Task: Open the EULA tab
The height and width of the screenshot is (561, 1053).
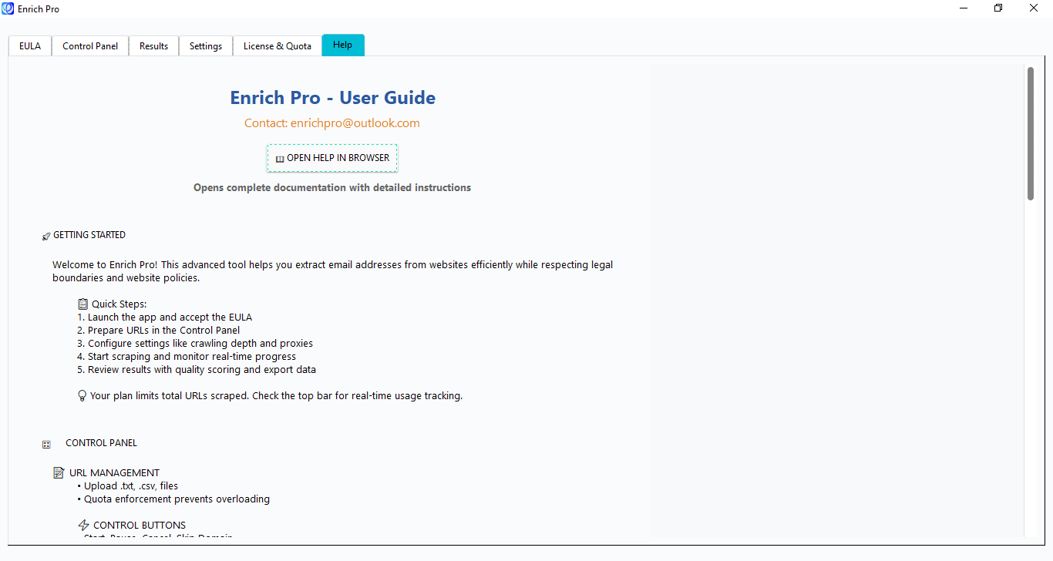Action: click(x=30, y=46)
